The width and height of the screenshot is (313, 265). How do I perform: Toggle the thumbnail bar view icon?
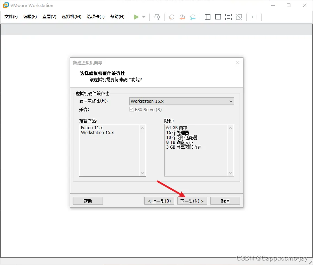click(218, 17)
